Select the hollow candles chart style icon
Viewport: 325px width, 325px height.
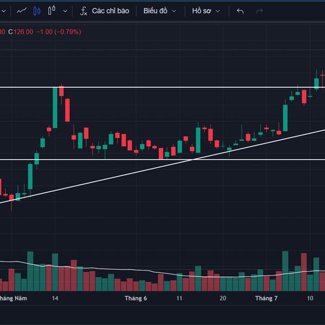point(51,10)
